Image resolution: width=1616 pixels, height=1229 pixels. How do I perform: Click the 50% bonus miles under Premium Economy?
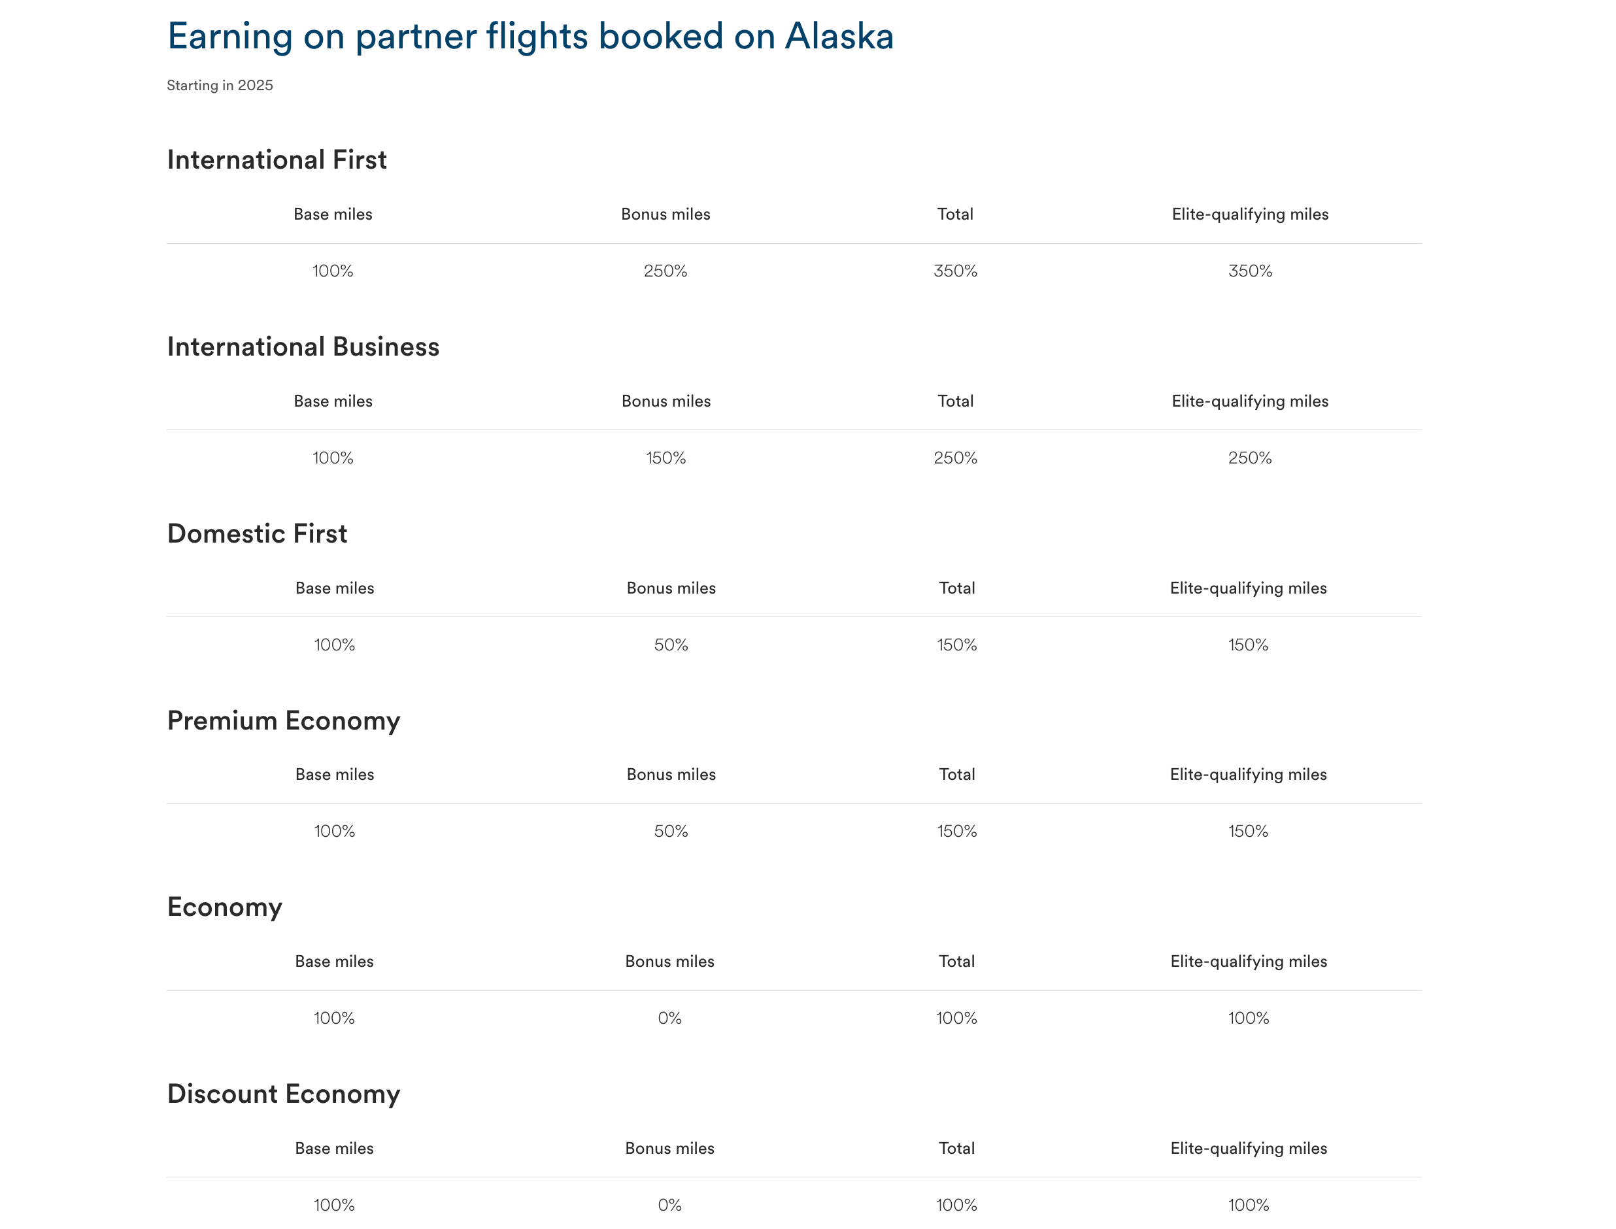(670, 832)
